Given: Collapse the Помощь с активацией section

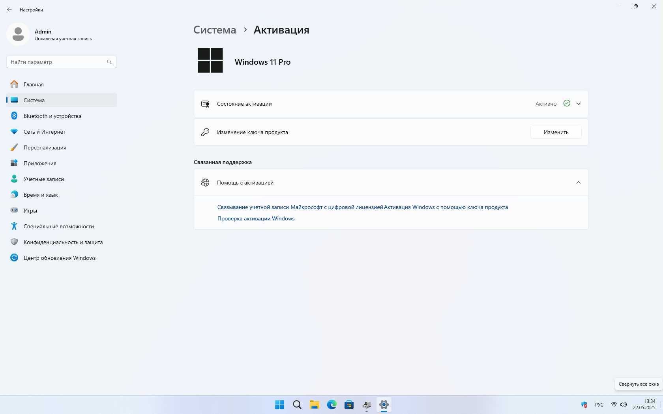Looking at the screenshot, I should coord(579,183).
